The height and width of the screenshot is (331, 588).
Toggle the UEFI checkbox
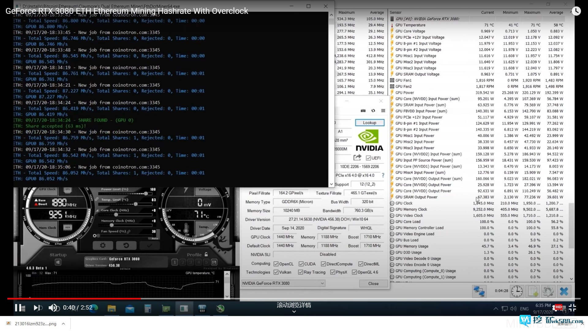coord(368,158)
